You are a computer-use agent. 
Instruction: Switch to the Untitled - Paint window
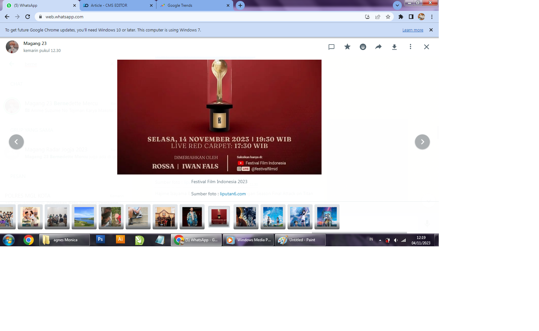[x=300, y=240]
